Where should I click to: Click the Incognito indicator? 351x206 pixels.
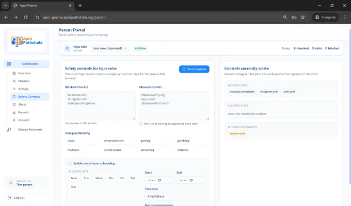pyautogui.click(x=326, y=17)
